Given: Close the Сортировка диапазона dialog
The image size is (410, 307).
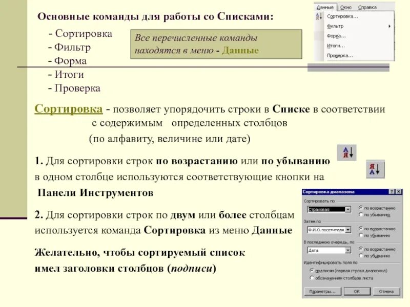Looking at the screenshot, I should [399, 191].
